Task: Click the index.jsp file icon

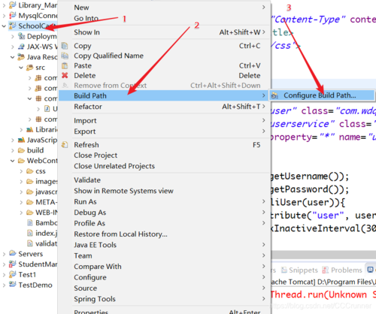Action: click(x=30, y=233)
